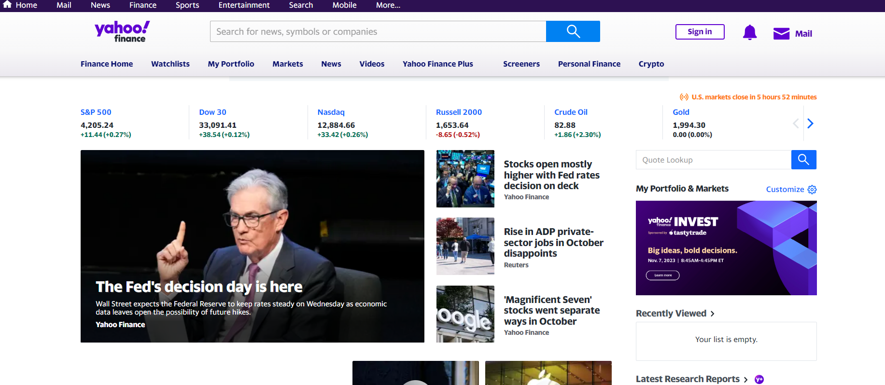885x385 pixels.
Task: Open the Customize gear icon
Action: pyautogui.click(x=812, y=190)
